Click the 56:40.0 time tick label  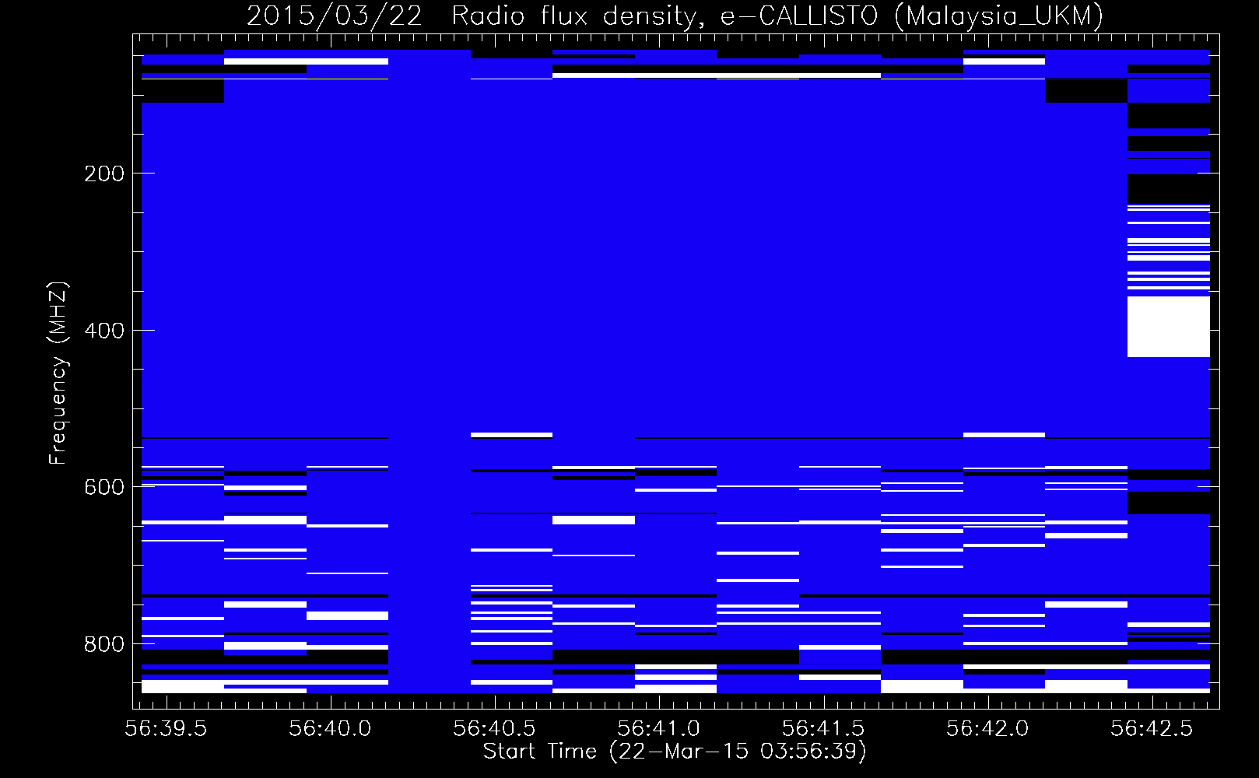pyautogui.click(x=330, y=728)
